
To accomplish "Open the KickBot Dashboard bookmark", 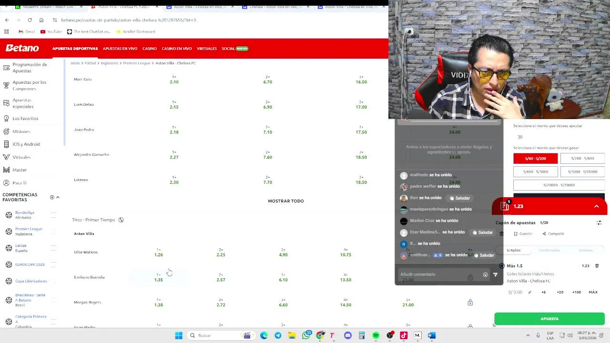I will [x=135, y=31].
